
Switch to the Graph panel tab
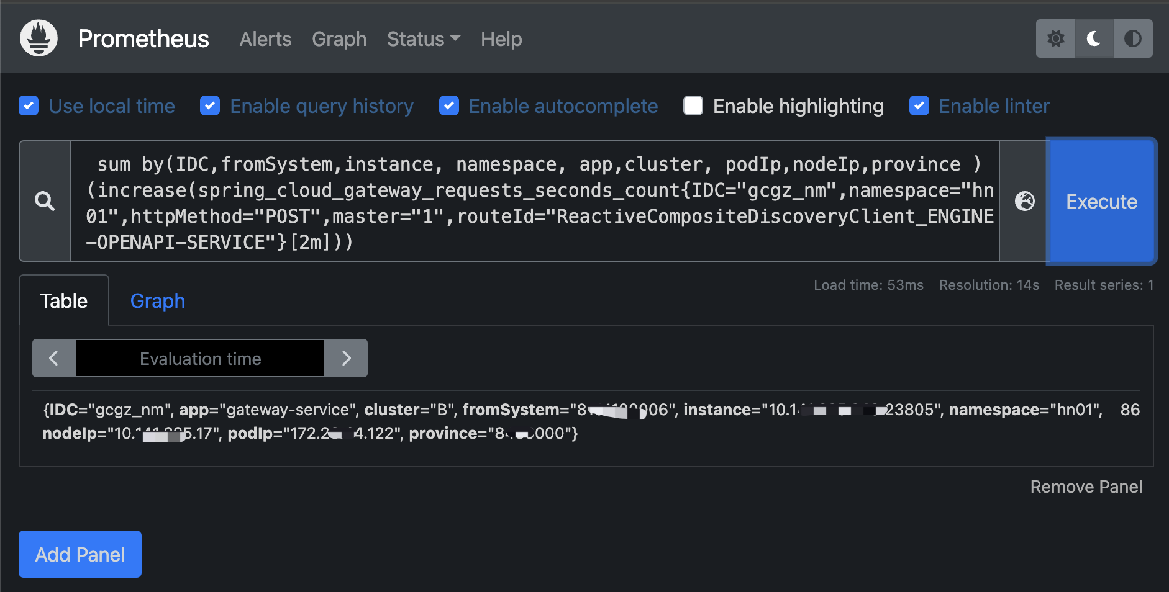pos(158,301)
